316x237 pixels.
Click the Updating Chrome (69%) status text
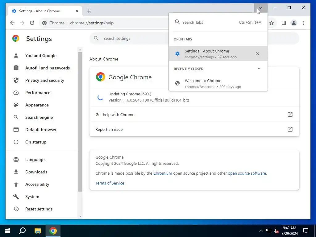pyautogui.click(x=130, y=94)
